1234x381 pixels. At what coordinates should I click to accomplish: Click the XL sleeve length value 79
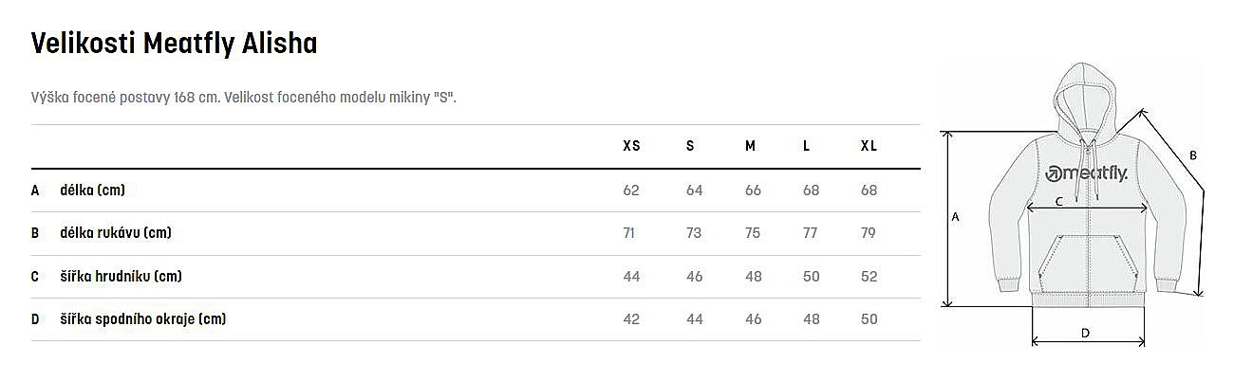pyautogui.click(x=869, y=233)
